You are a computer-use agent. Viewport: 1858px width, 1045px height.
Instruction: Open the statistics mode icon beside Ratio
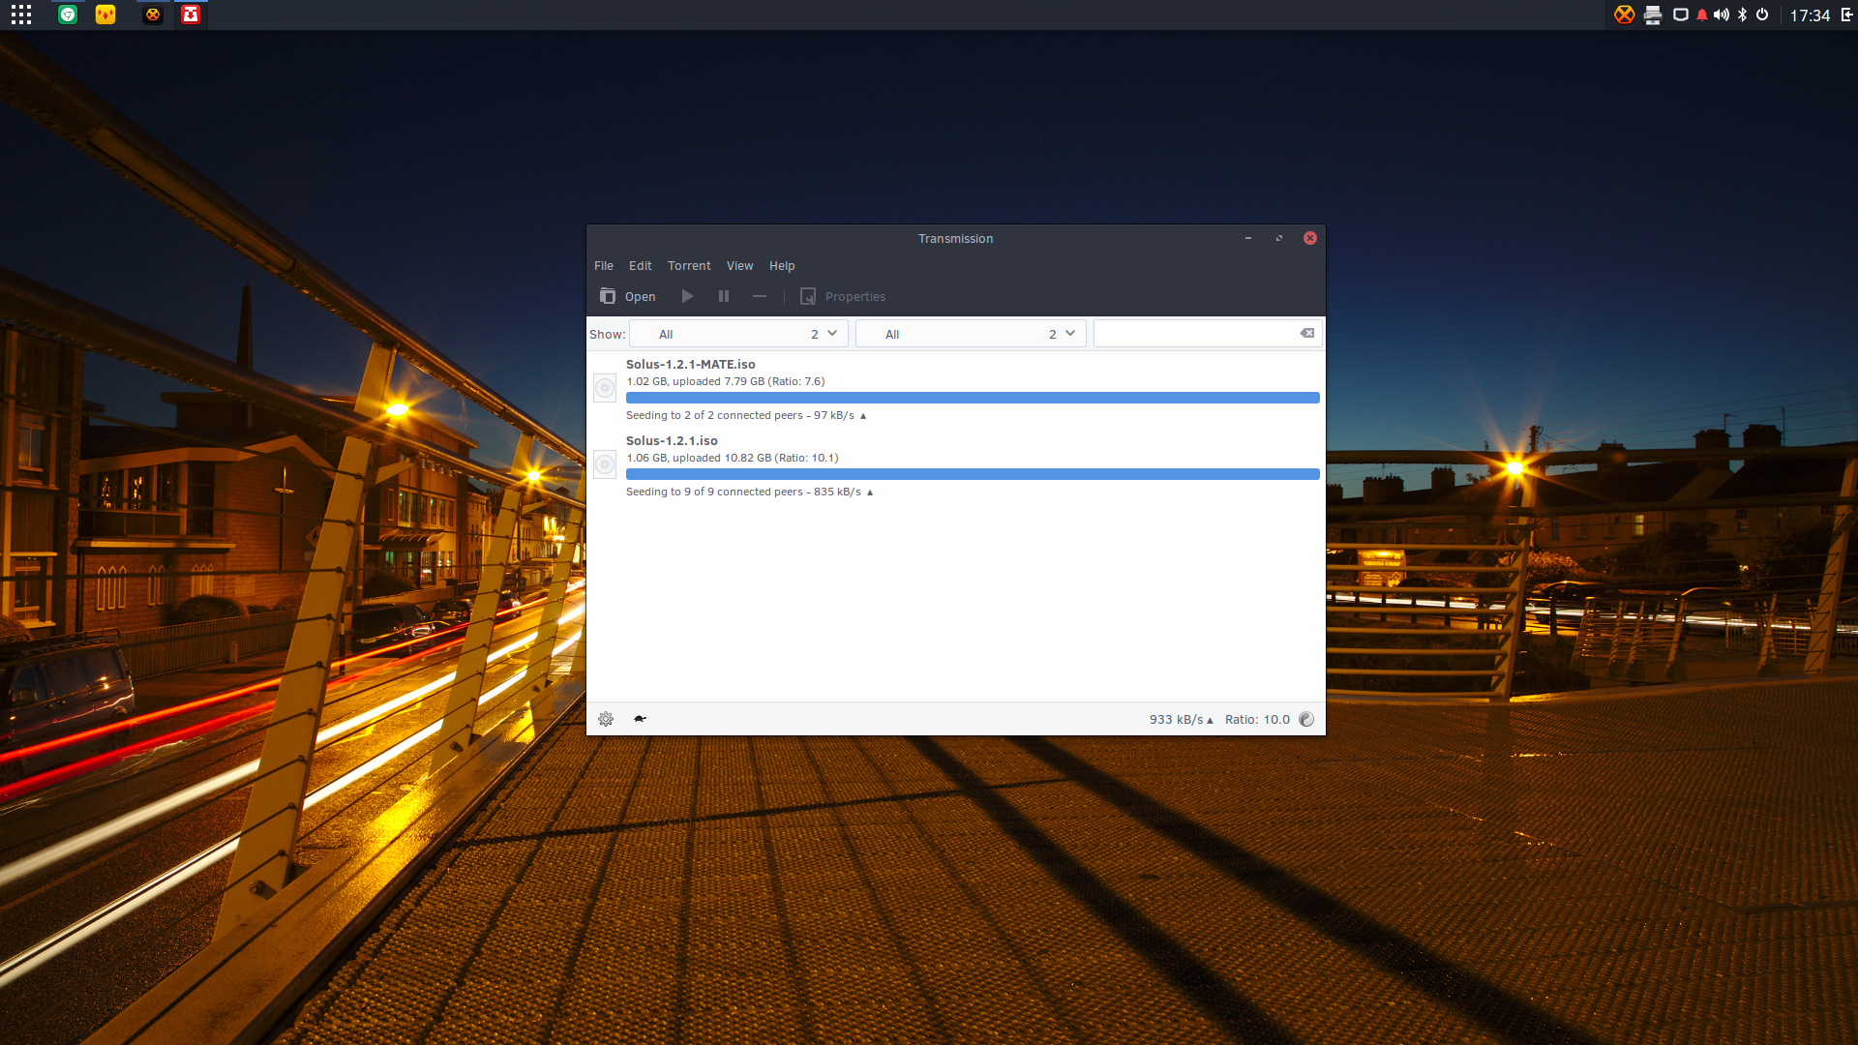(x=1306, y=719)
